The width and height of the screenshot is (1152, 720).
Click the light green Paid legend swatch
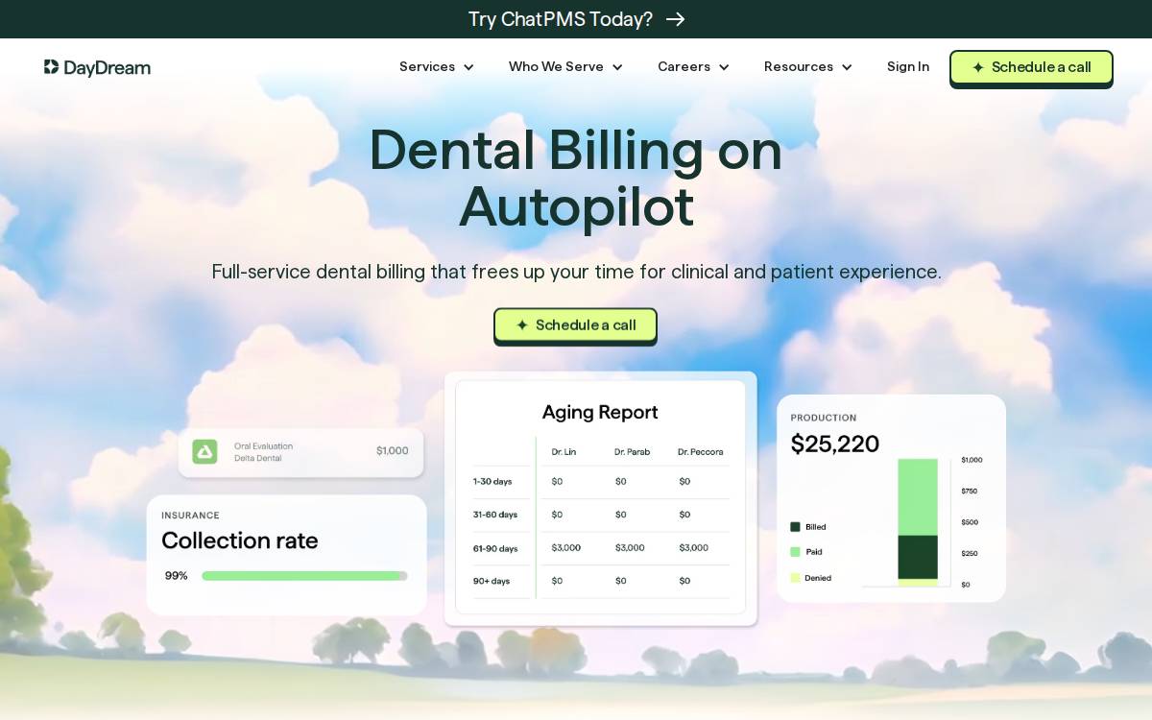(795, 552)
